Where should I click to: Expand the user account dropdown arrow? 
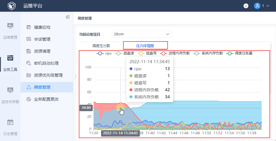[268, 6]
